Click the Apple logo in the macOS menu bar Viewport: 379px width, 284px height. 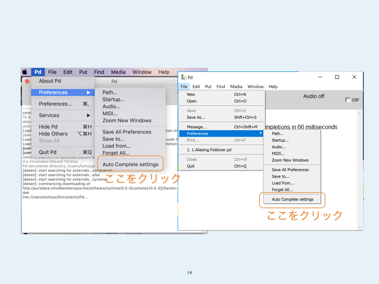(x=25, y=72)
